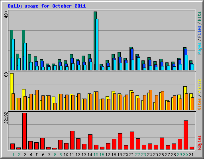Click the red KBytes bar for day 19
Viewport: 204px width, 159px height.
click(120, 142)
